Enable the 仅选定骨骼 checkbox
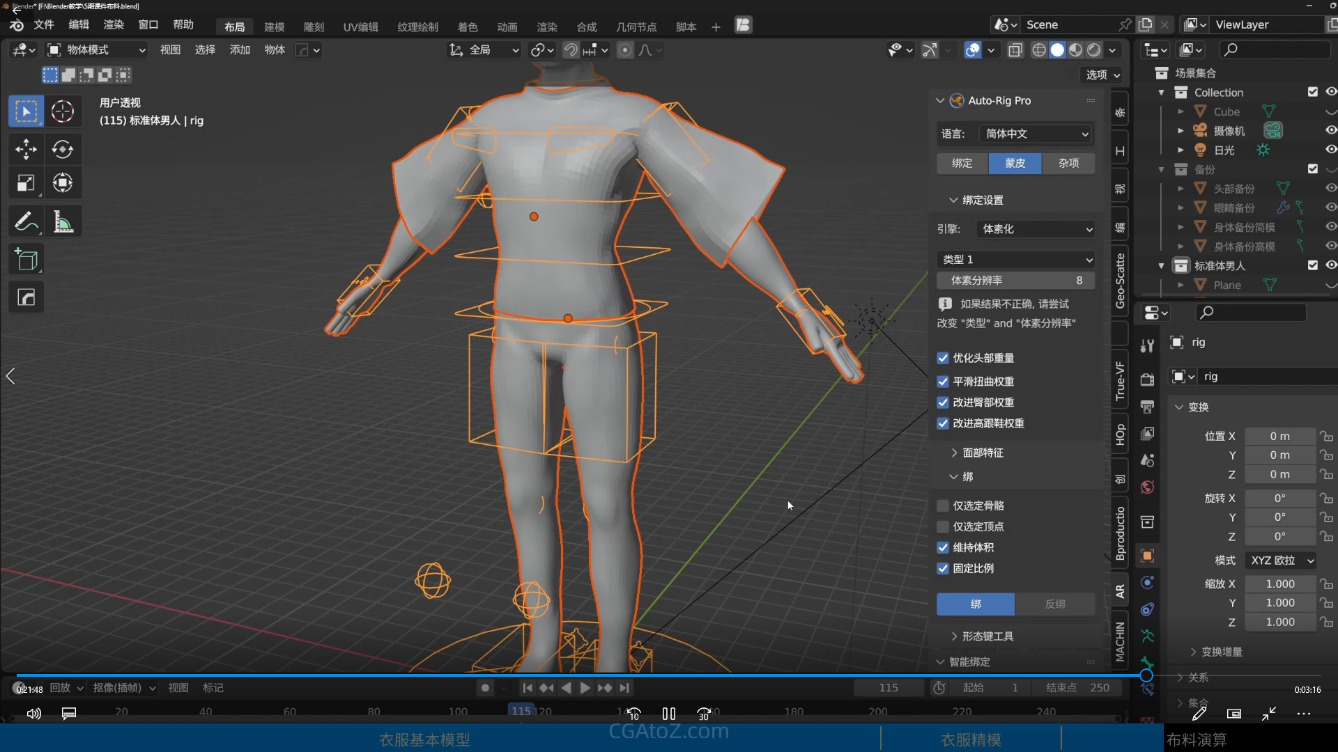 click(x=943, y=506)
